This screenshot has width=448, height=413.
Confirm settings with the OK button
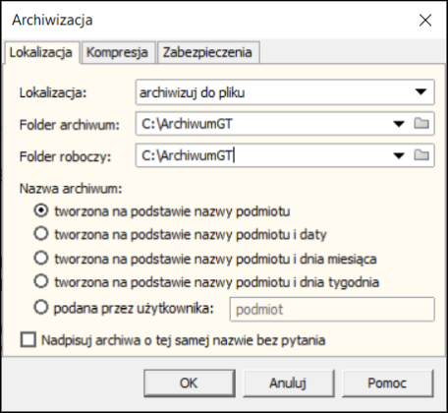(189, 383)
